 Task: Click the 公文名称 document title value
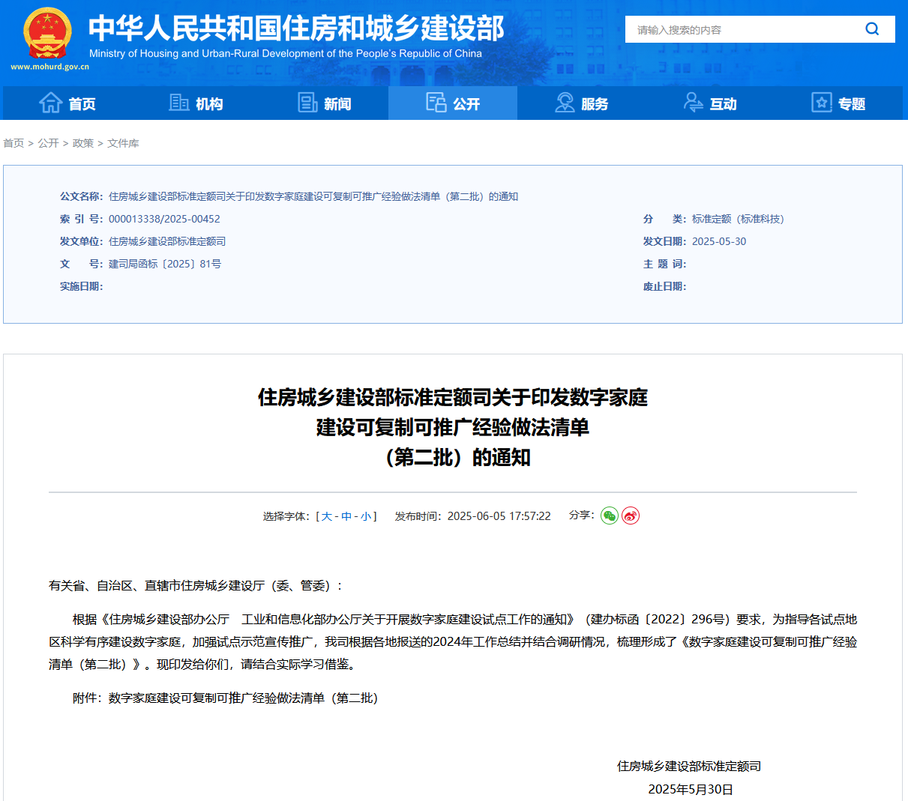(313, 196)
